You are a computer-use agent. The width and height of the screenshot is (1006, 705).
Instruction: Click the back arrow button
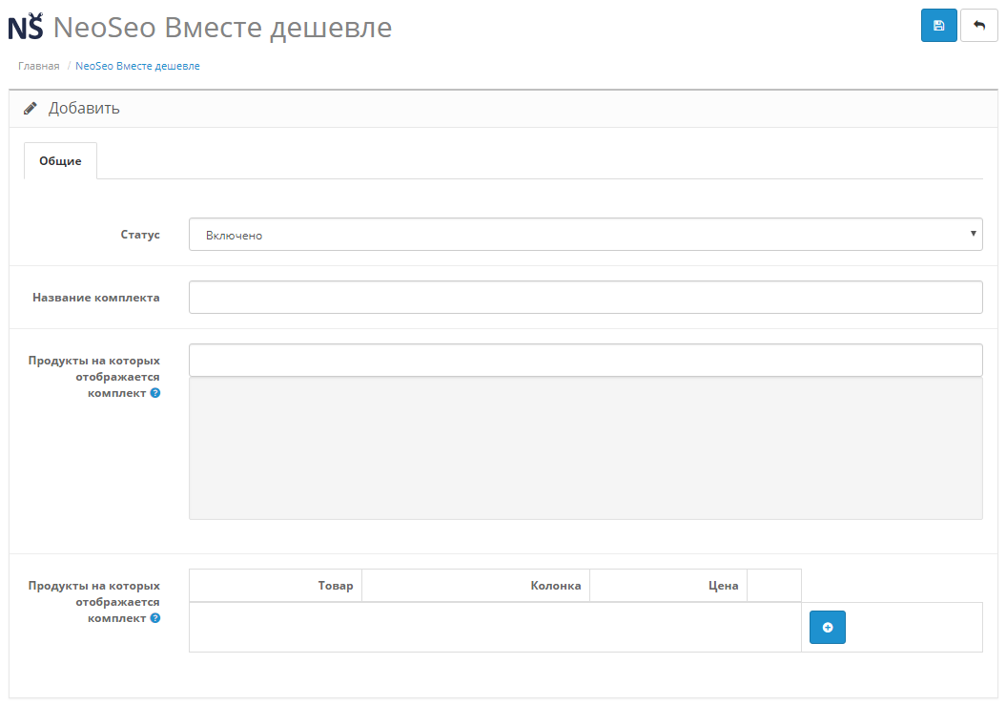click(979, 26)
